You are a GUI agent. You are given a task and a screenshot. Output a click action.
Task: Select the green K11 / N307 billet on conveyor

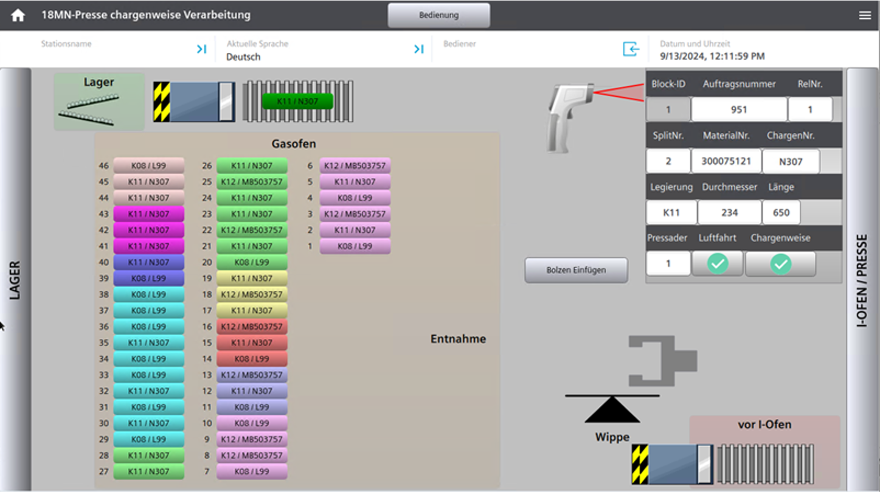pyautogui.click(x=297, y=102)
